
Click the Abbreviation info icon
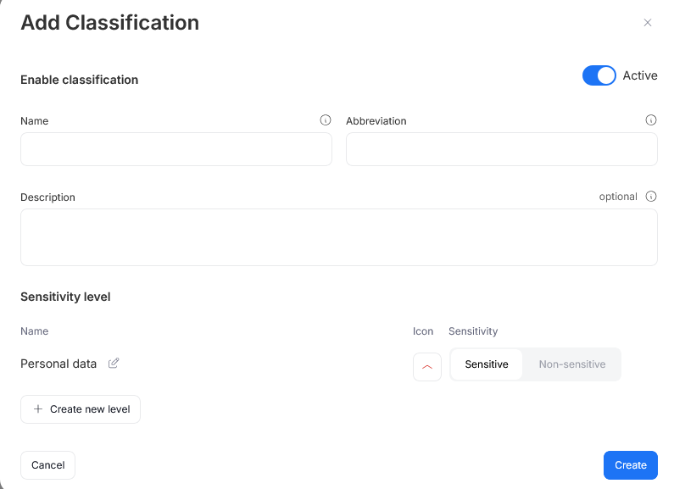pos(651,120)
